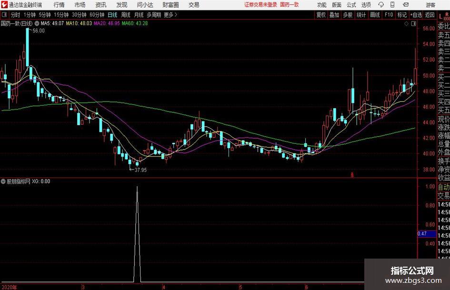Click the XG signal spike in sub-chart
The height and width of the screenshot is (290, 450).
(x=137, y=234)
